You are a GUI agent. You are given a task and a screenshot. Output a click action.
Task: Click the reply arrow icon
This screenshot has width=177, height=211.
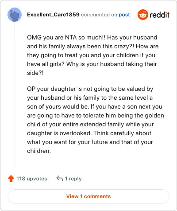click(60, 179)
